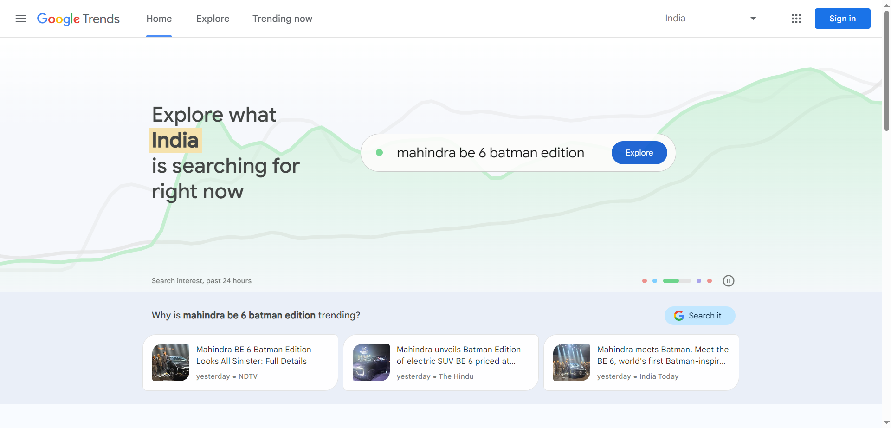
Task: Click 'Why is mahindra be 6 batman edition trending?' heading
Action: [256, 315]
